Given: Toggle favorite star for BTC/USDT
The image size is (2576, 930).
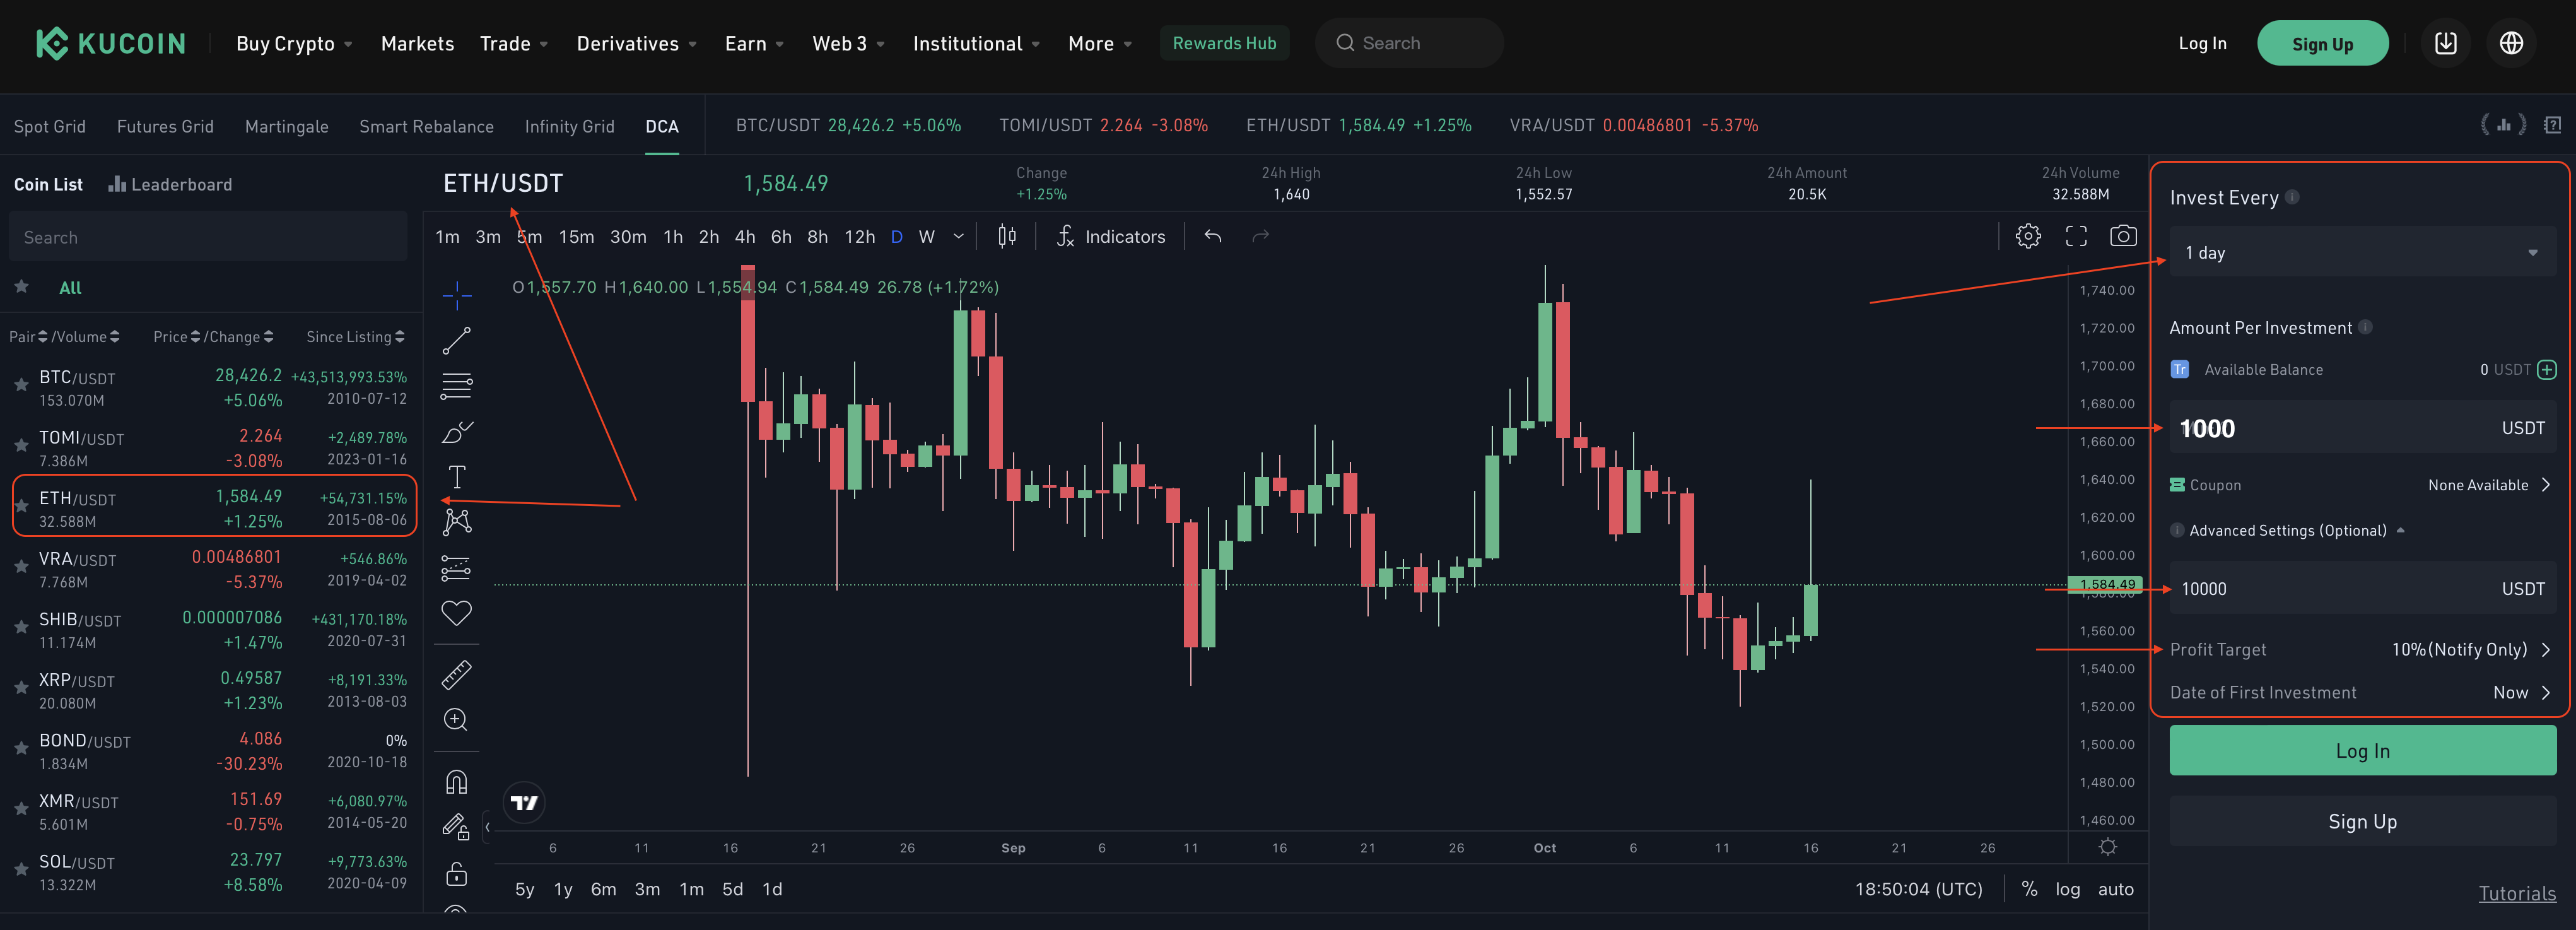Looking at the screenshot, I should 20,385.
